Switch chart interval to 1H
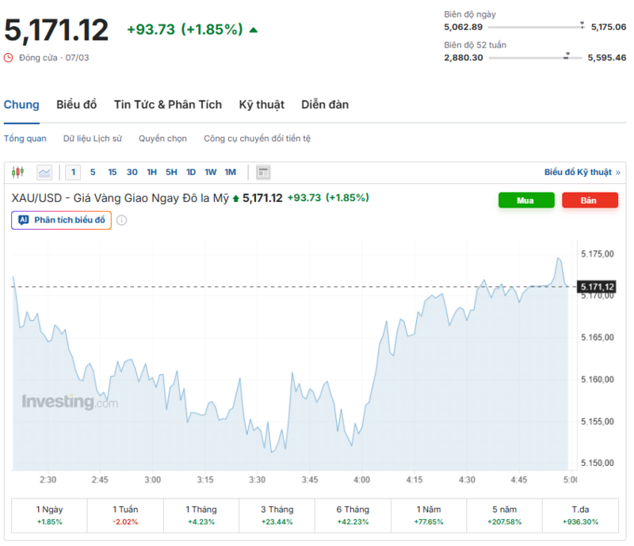Screen dimensions: 634x546 click(151, 172)
